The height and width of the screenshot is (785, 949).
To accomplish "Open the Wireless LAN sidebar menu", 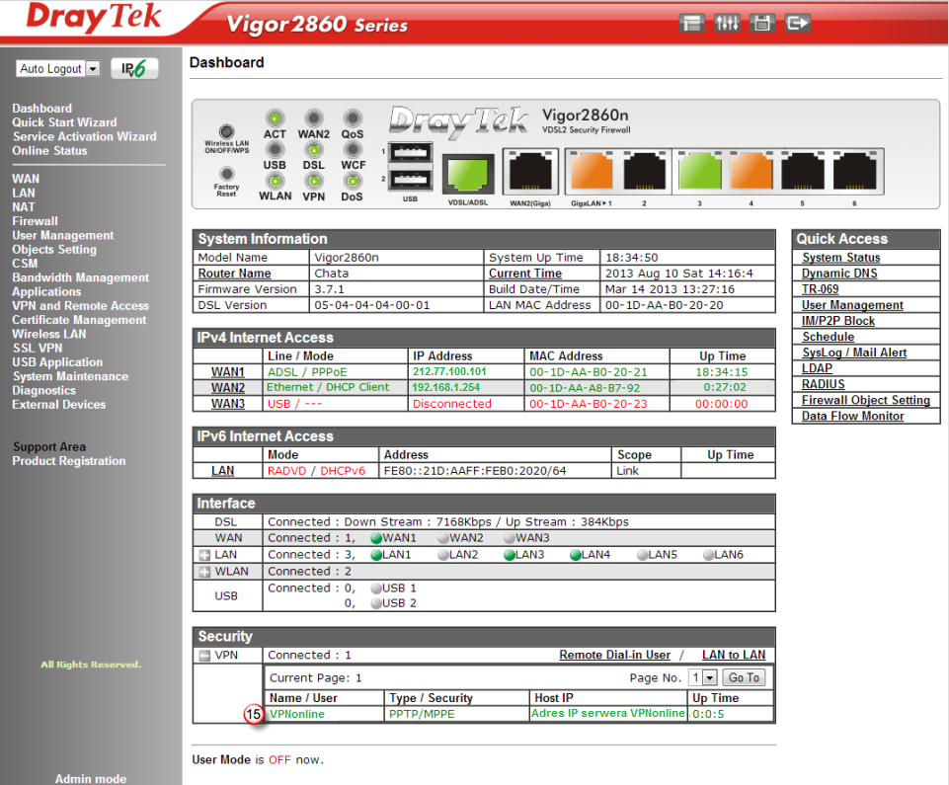I will [x=49, y=334].
